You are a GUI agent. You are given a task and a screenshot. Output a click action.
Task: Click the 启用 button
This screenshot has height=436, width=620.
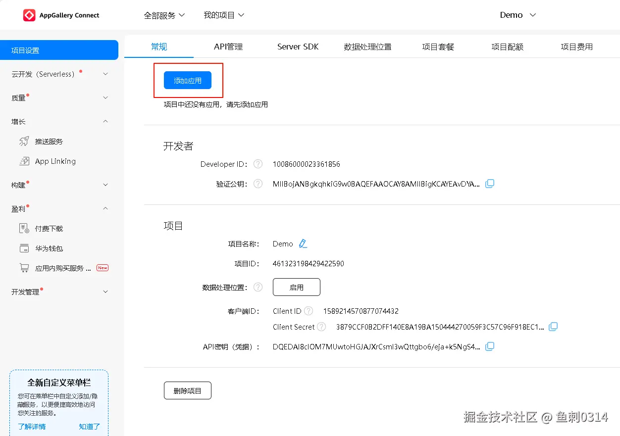click(x=297, y=287)
